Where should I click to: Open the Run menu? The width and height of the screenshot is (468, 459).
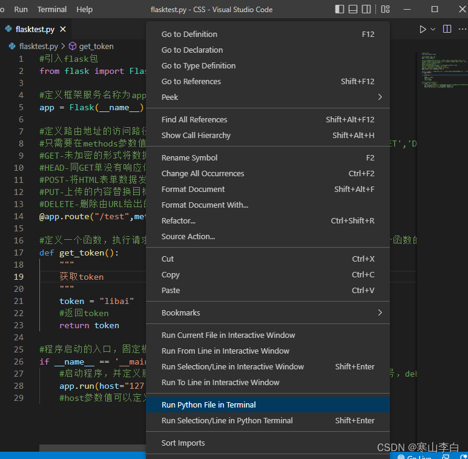(21, 9)
